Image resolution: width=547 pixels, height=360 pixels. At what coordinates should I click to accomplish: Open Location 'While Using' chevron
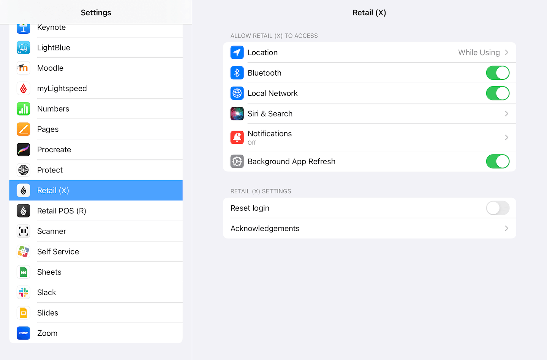coord(506,52)
